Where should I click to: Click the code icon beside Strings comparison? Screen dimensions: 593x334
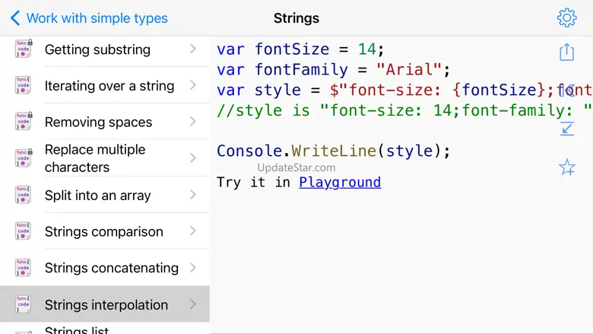tap(24, 231)
